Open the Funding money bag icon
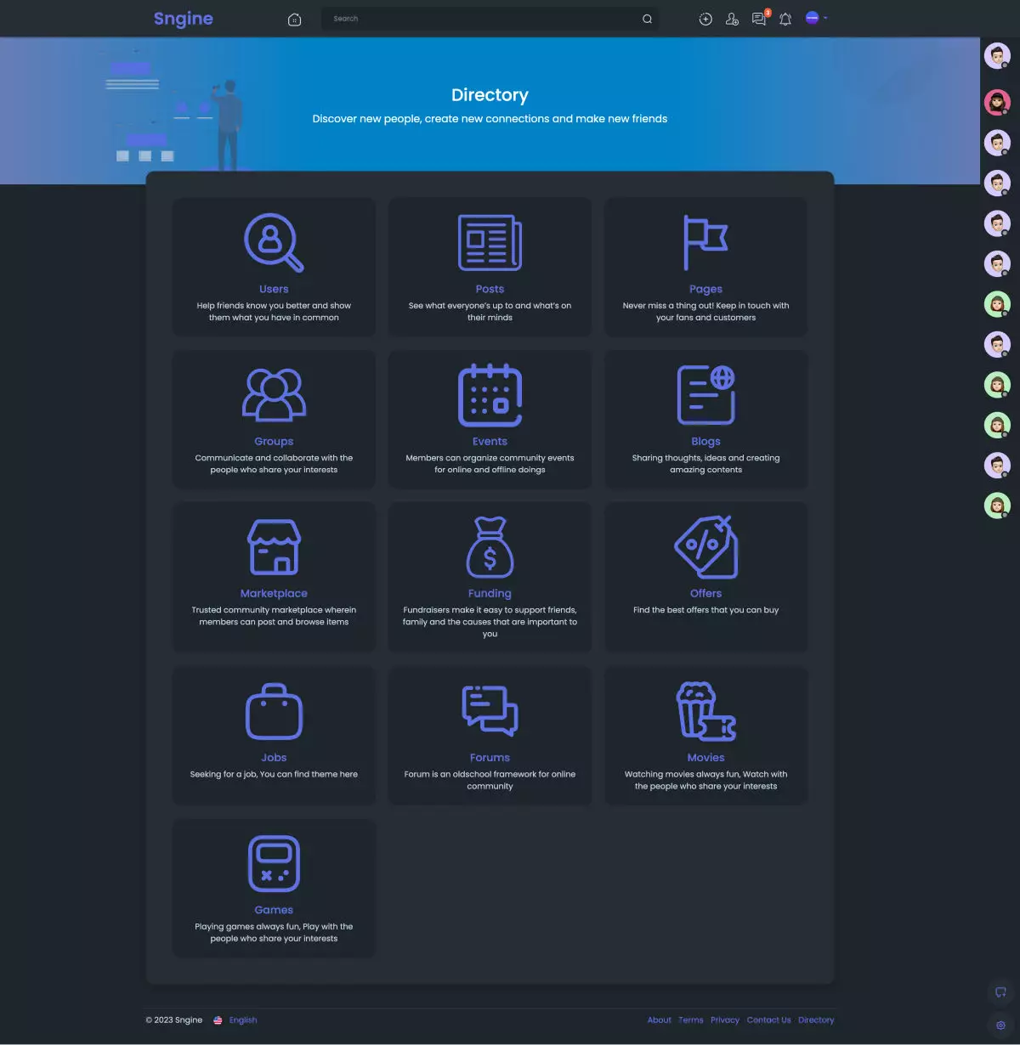The height and width of the screenshot is (1045, 1020). point(490,546)
